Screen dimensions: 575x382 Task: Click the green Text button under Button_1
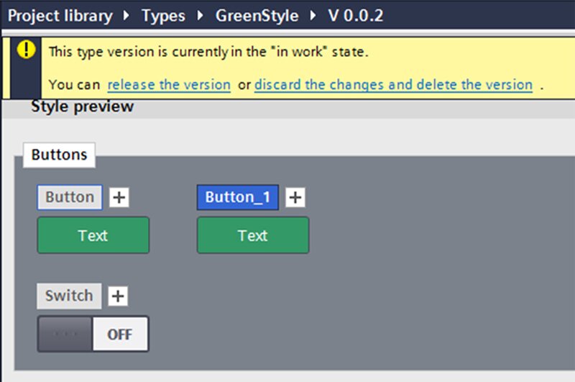pos(253,235)
